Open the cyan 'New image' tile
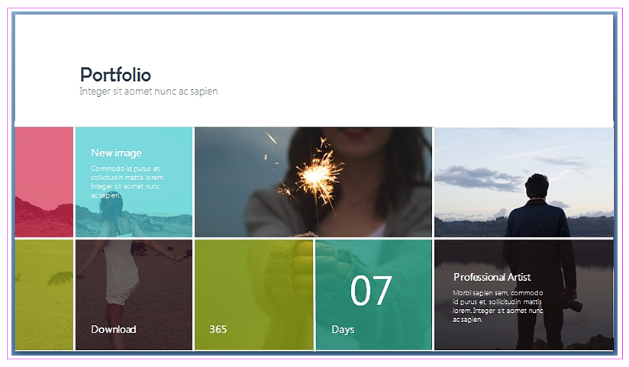The height and width of the screenshot is (367, 629). [x=134, y=182]
